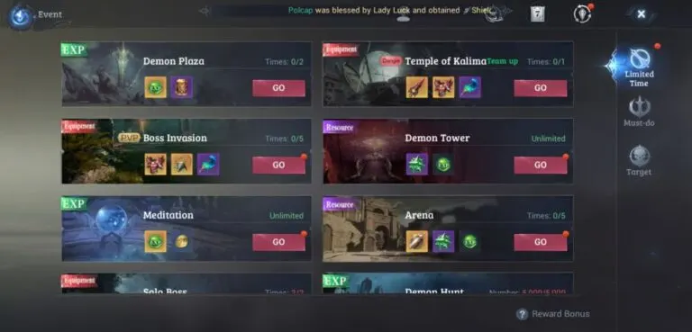This screenshot has height=332, width=692.
Task: Click GO for Demon Plaza
Action: (x=278, y=88)
